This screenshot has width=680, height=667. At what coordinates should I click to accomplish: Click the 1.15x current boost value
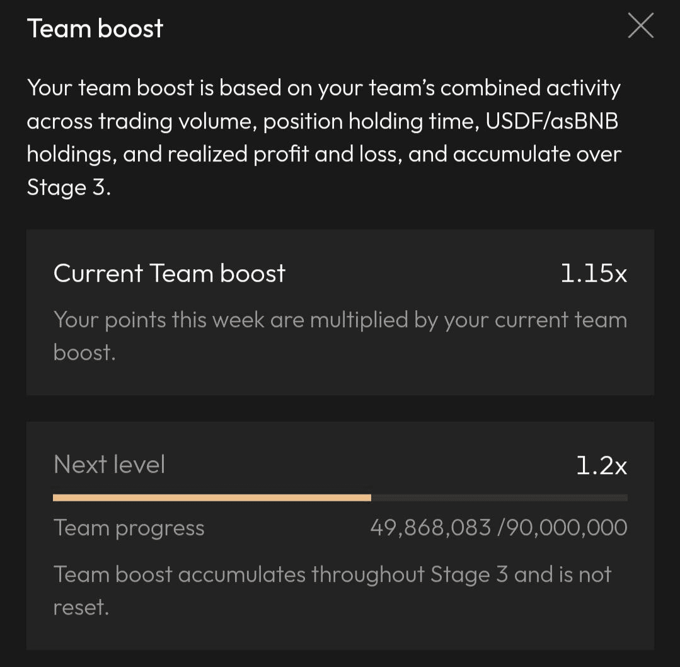(594, 274)
